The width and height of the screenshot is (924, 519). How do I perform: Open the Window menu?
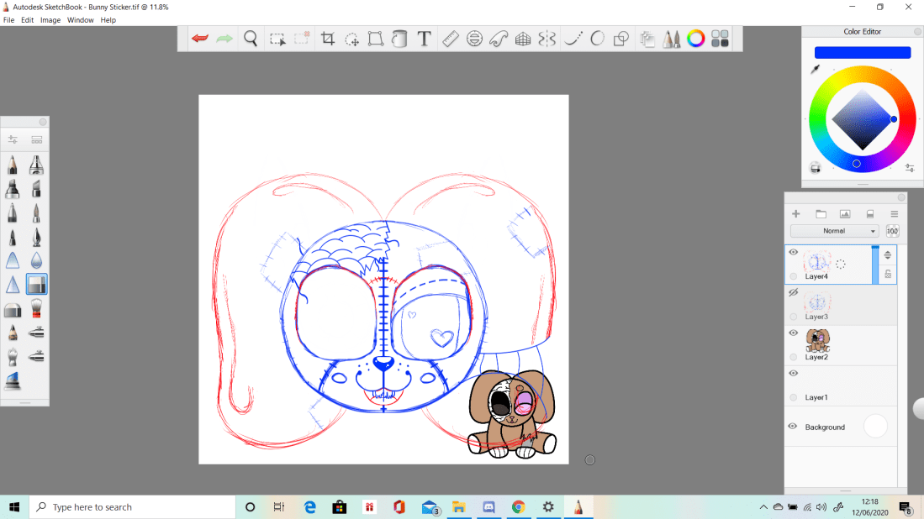tap(81, 19)
